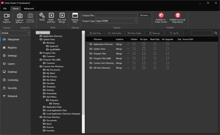Click the Build wrench icon
The height and width of the screenshot is (135, 220).
[x=42, y=15]
